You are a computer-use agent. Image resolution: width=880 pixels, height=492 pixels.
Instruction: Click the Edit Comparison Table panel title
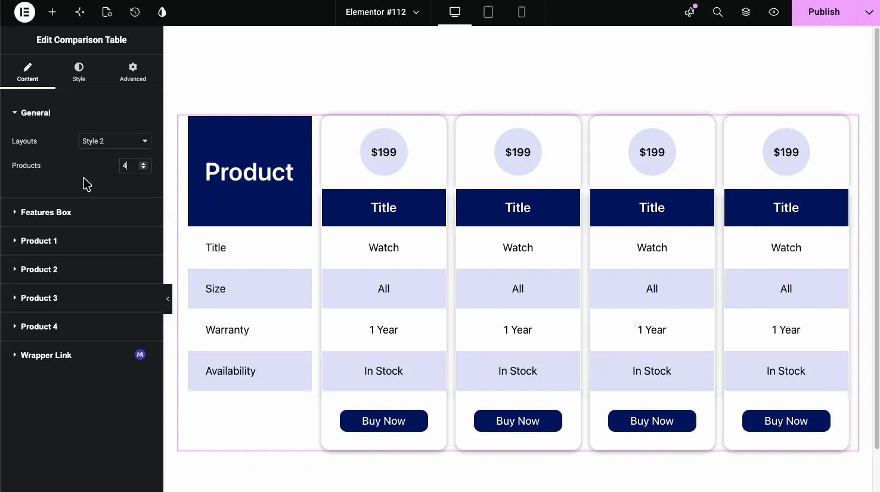click(82, 40)
